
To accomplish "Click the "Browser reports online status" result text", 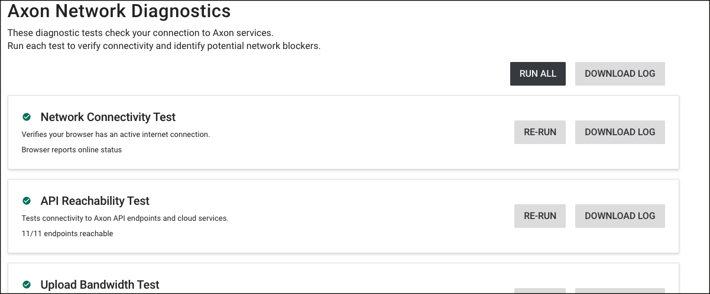I will coord(72,150).
